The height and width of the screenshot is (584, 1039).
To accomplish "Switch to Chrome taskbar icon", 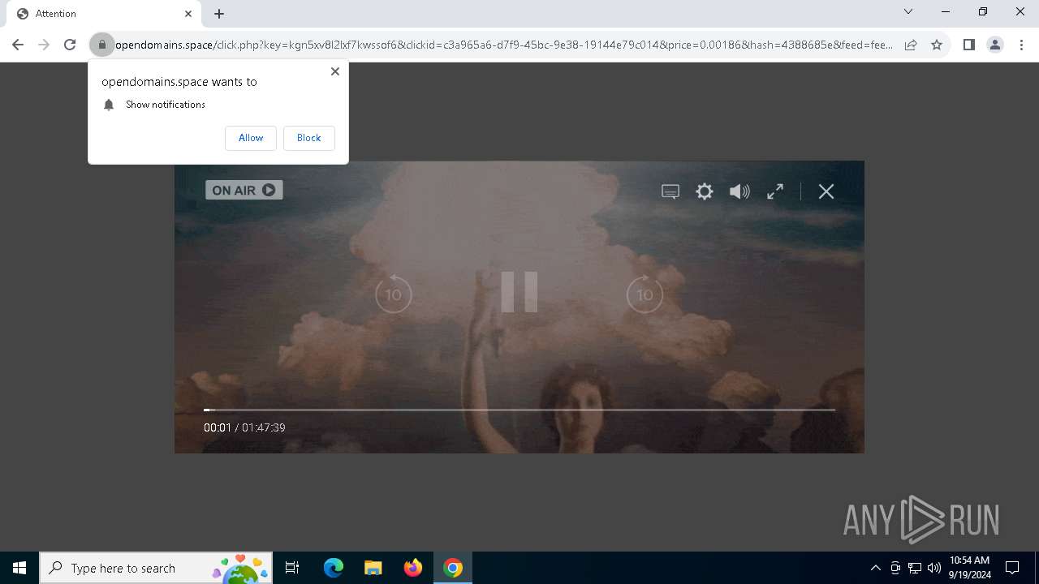I will [x=453, y=568].
